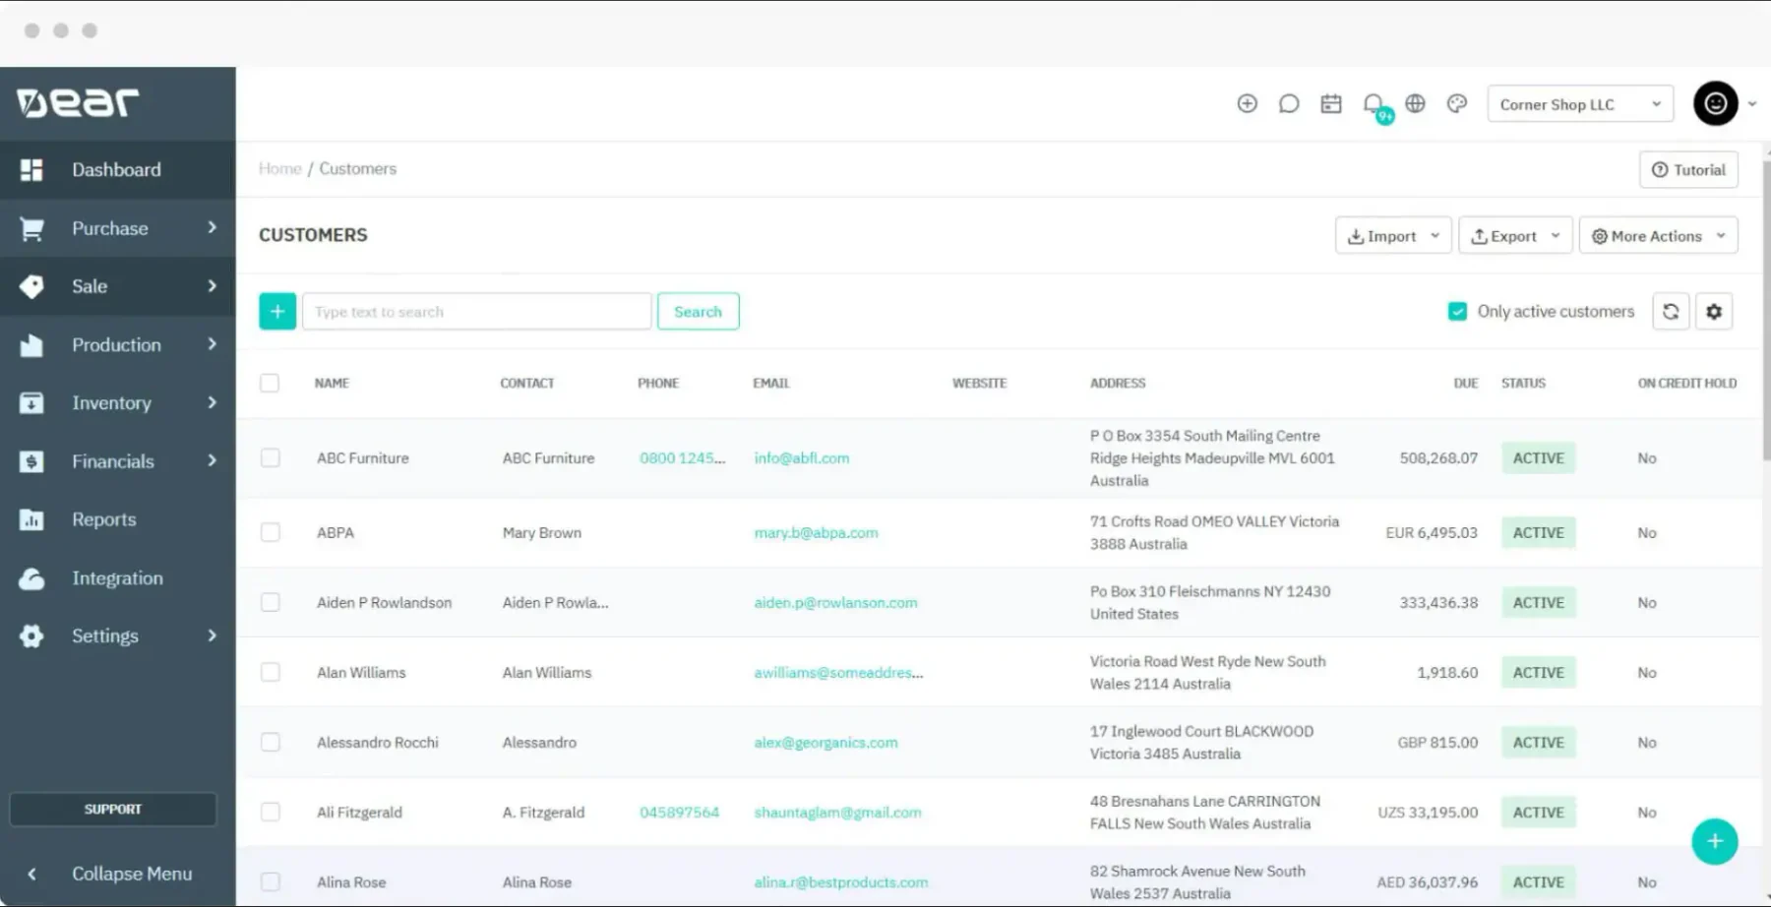
Task: Check the select-all header checkbox
Action: click(270, 384)
